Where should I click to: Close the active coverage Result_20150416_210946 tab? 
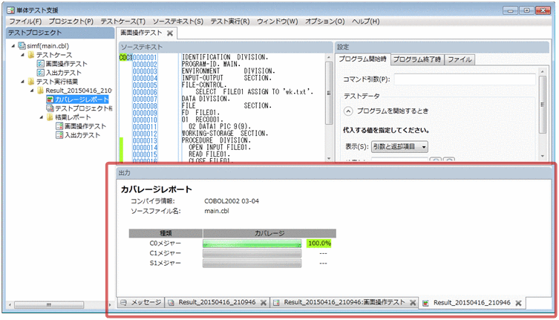click(x=519, y=303)
